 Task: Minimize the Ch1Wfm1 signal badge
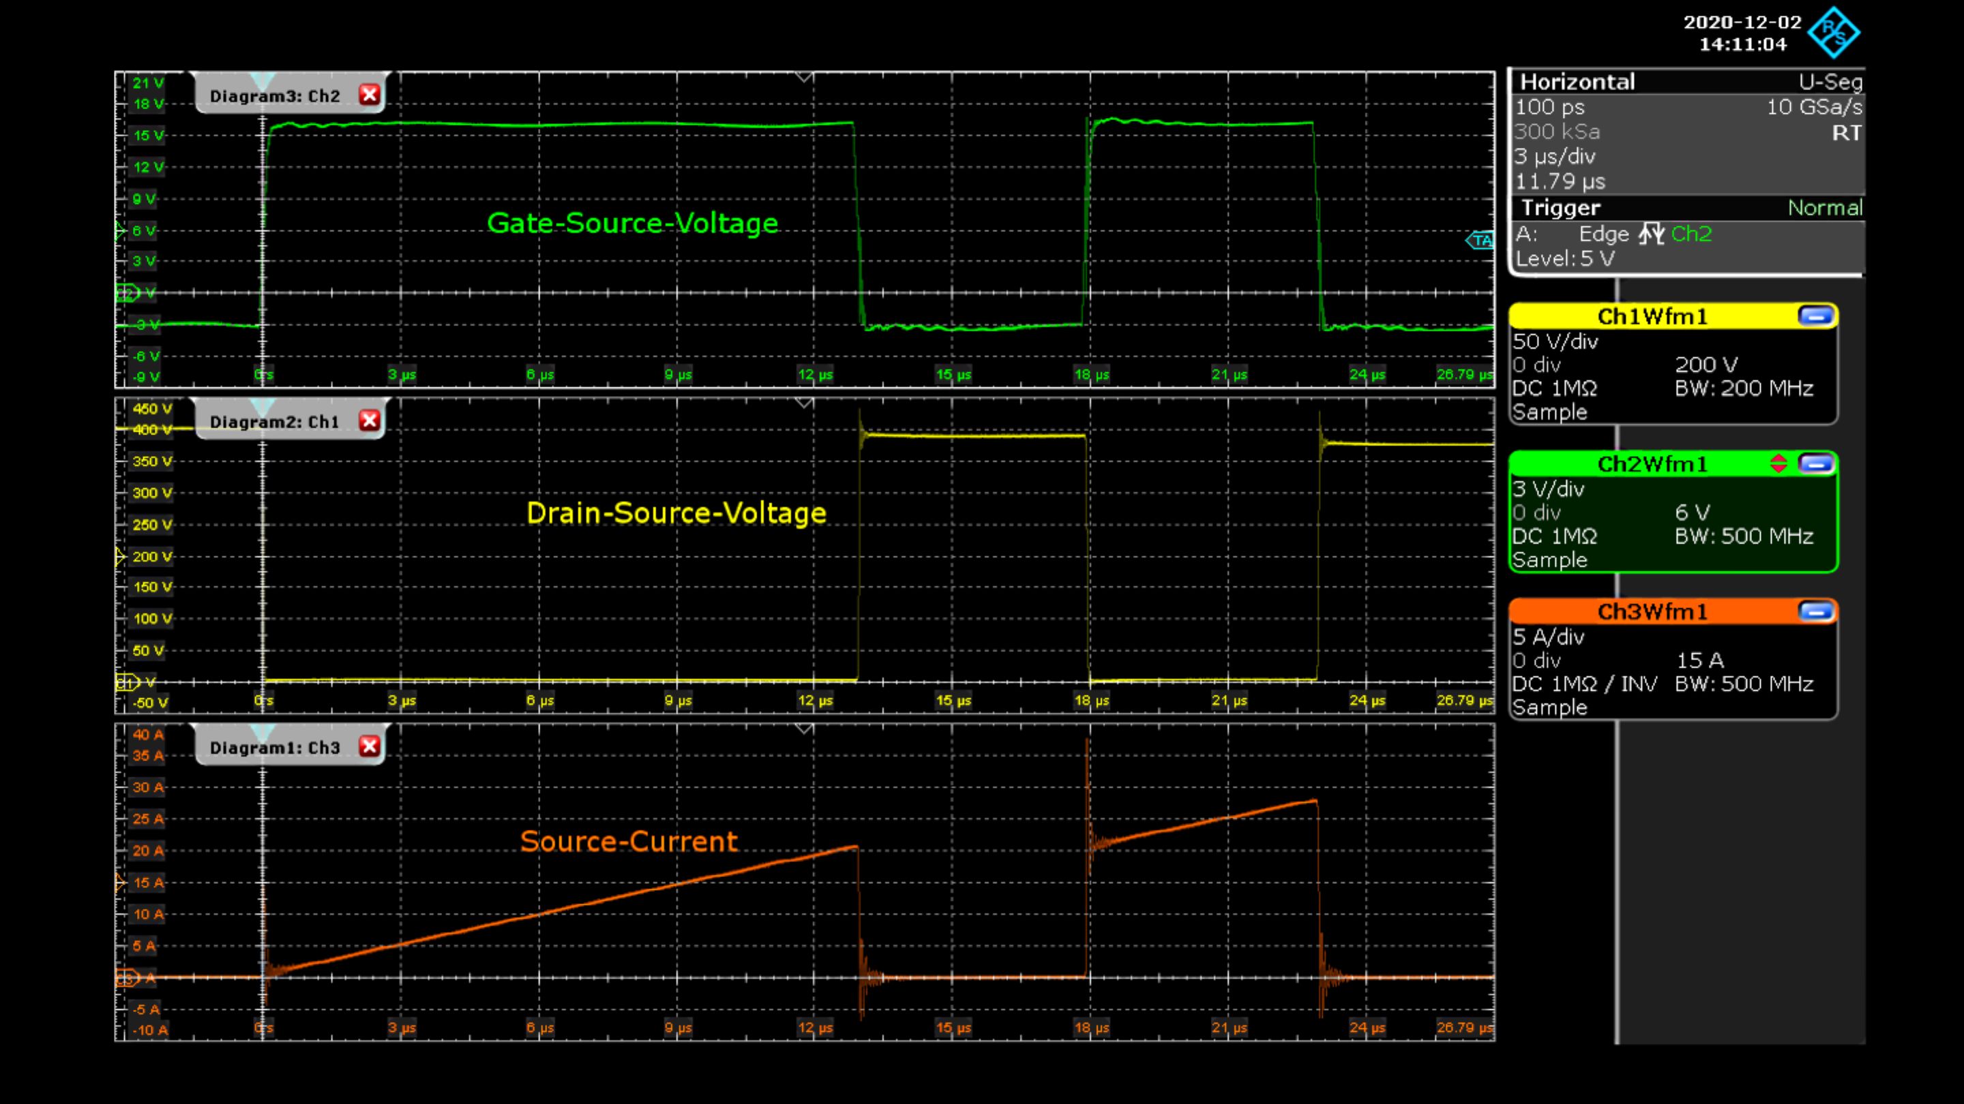coord(1817,316)
